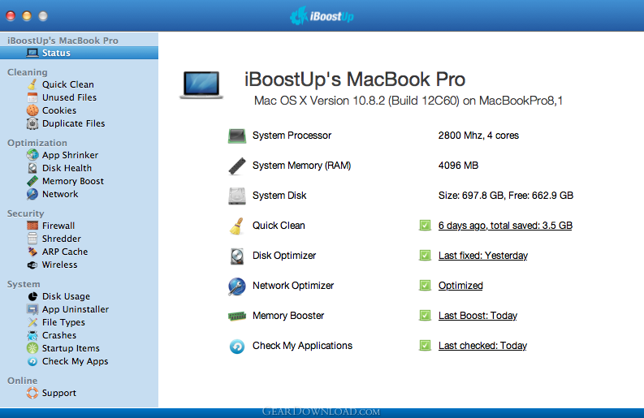Select Status in the sidebar
The height and width of the screenshot is (418, 644).
pos(79,53)
